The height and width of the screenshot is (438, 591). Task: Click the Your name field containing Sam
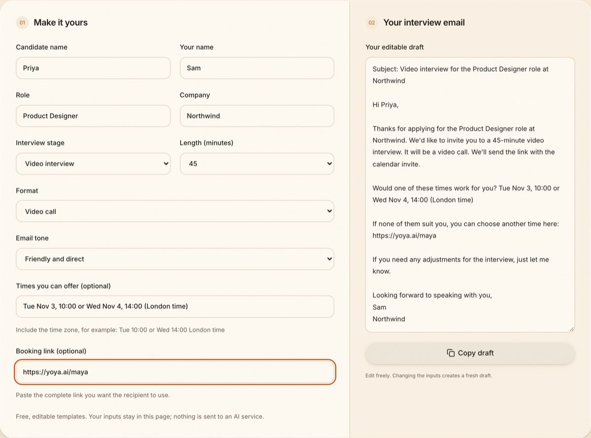click(x=257, y=68)
